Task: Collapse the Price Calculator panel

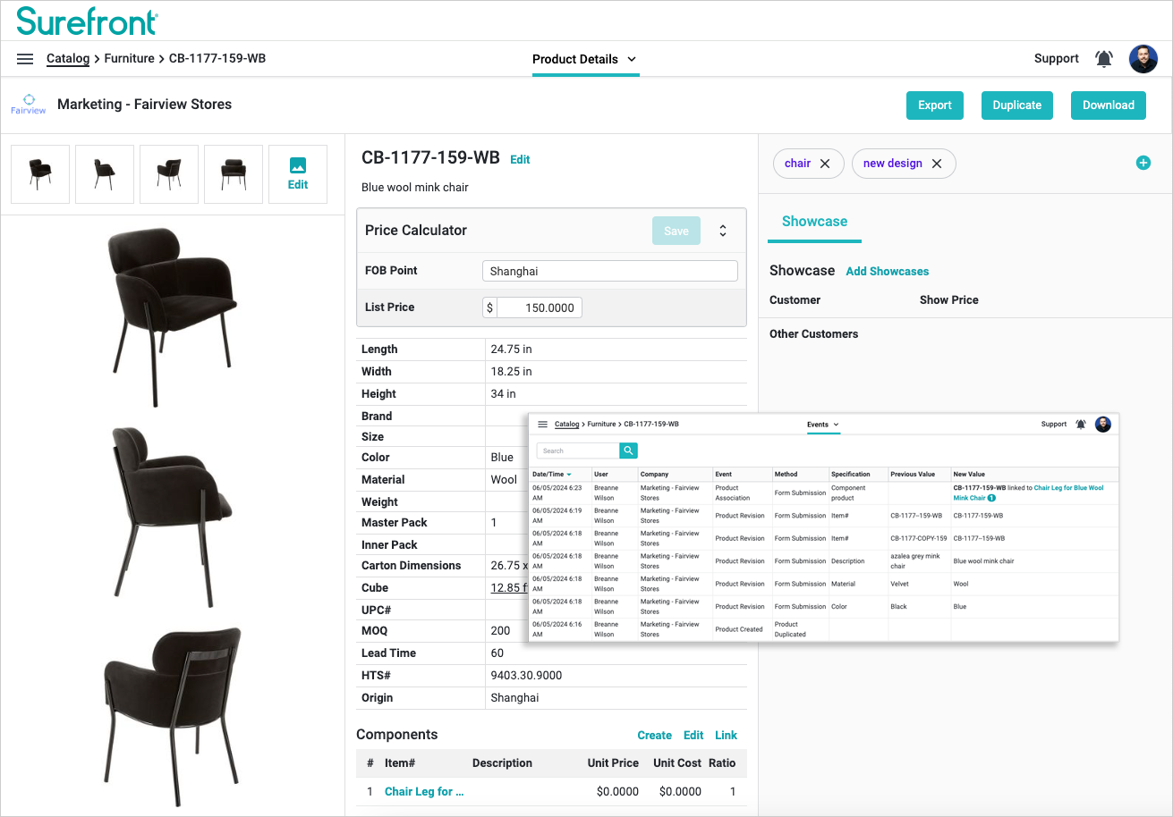Action: (x=723, y=231)
